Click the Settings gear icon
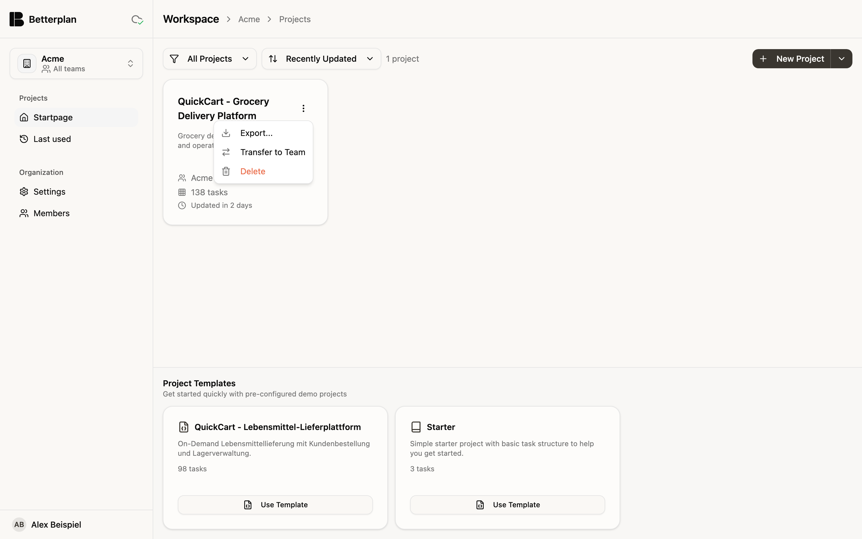The width and height of the screenshot is (862, 539). [x=24, y=192]
